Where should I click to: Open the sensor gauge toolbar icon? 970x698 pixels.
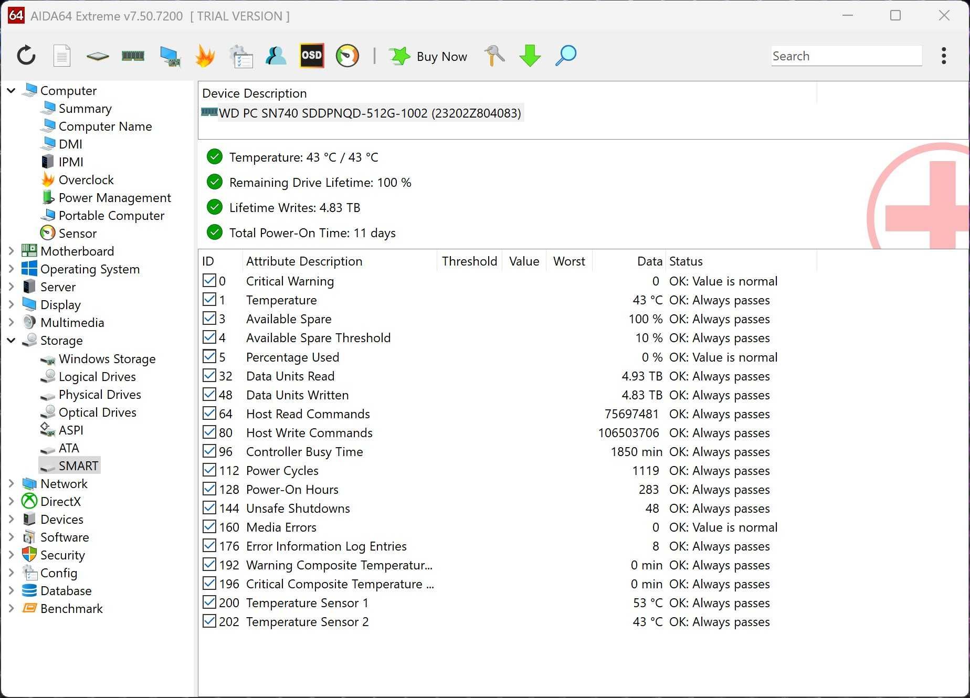[347, 56]
